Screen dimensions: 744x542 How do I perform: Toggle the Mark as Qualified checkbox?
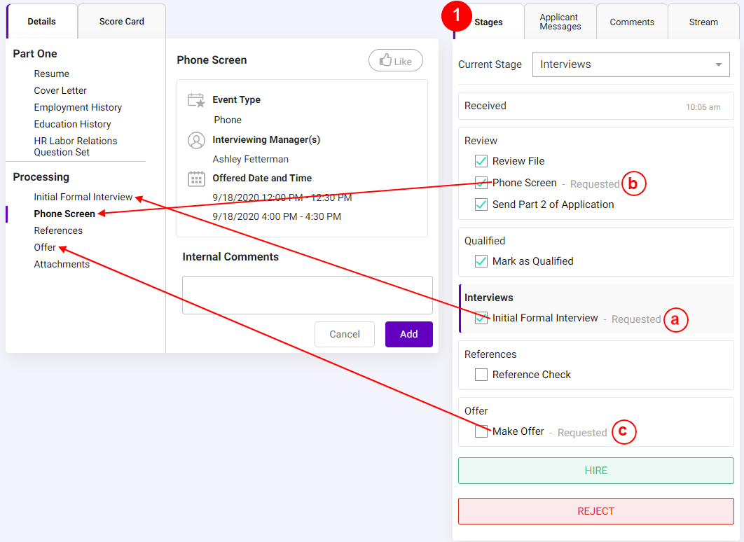(481, 261)
